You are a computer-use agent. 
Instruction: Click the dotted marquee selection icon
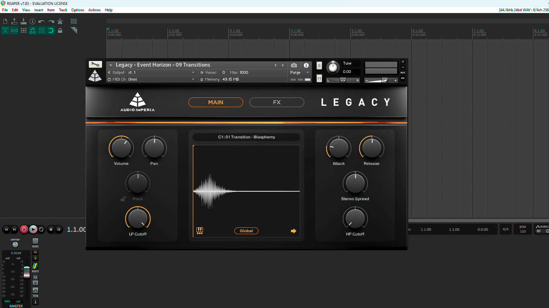(x=74, y=21)
